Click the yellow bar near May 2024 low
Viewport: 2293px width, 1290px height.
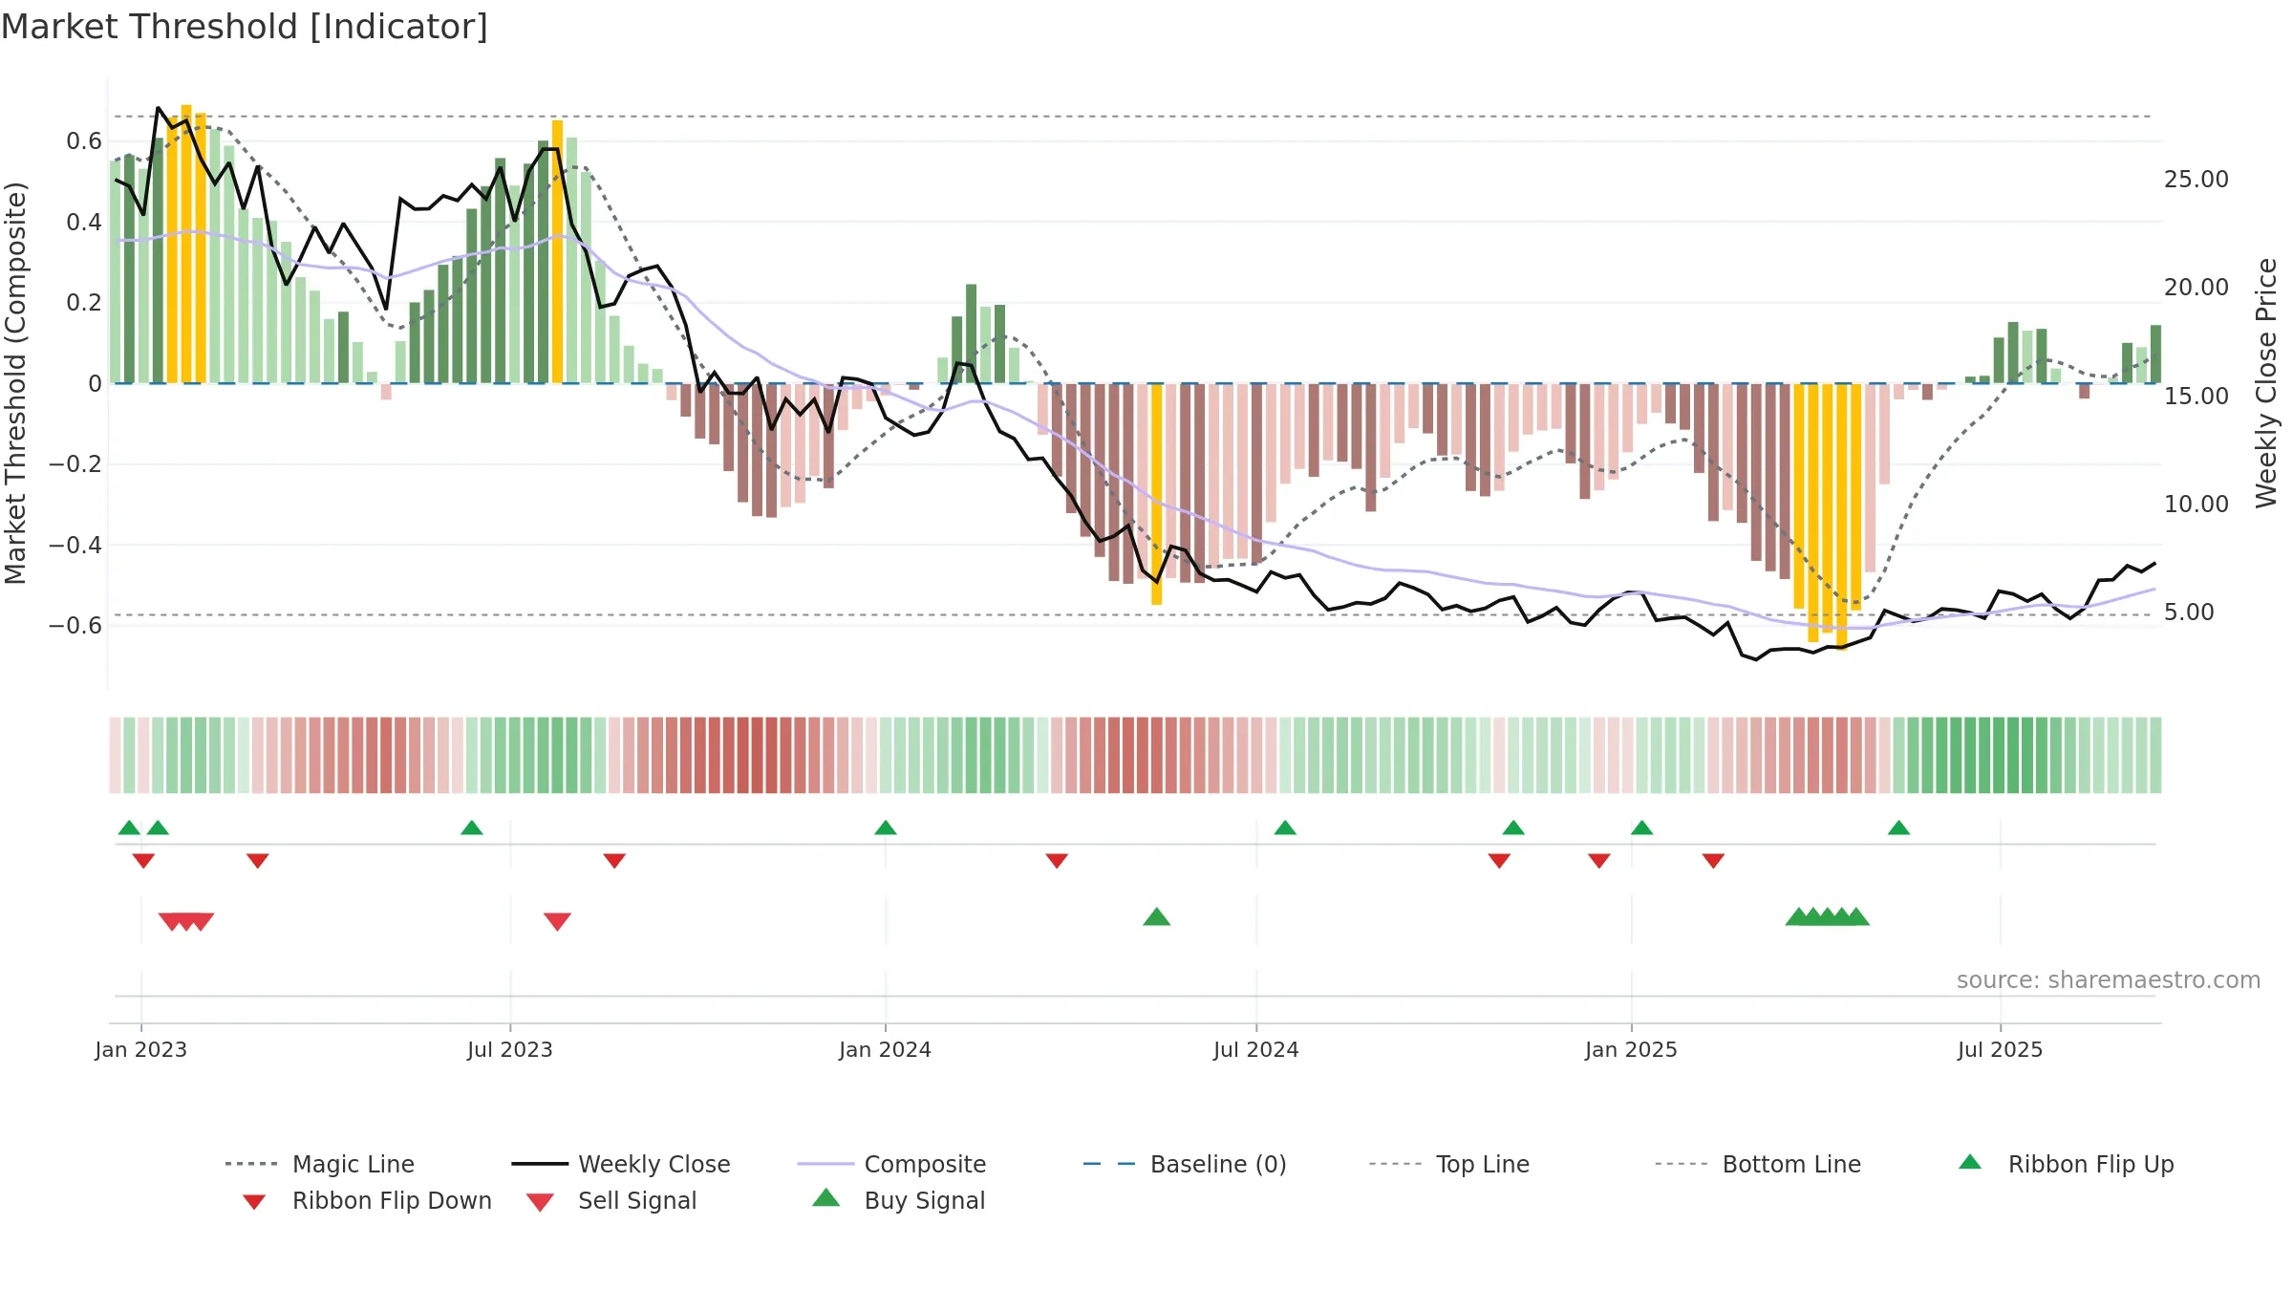pyautogui.click(x=1156, y=494)
